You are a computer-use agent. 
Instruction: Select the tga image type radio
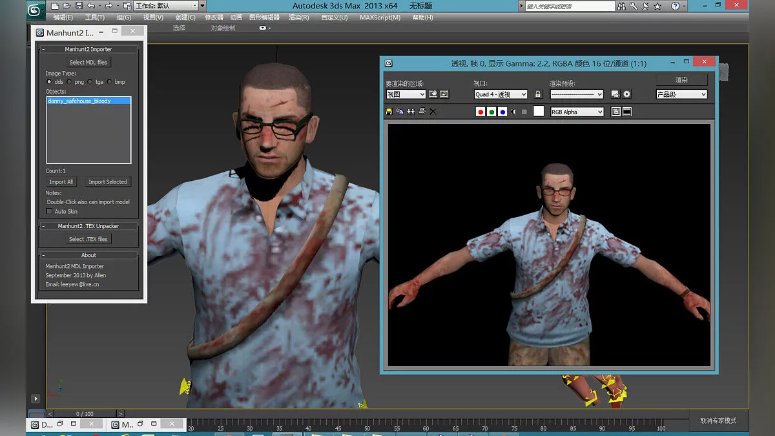90,82
